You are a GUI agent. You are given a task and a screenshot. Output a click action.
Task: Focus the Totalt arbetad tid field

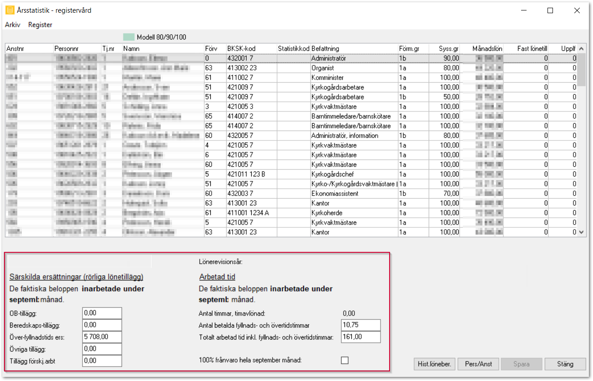pos(361,337)
